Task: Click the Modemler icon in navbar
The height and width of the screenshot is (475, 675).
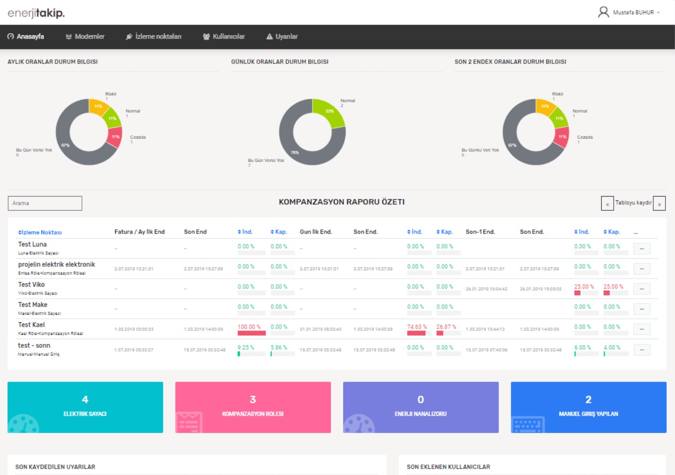Action: (68, 37)
